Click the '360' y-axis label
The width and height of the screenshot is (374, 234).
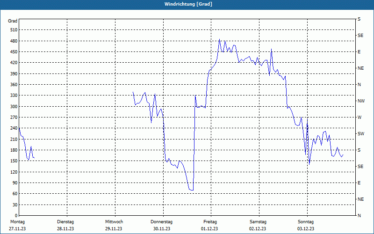pos(14,85)
